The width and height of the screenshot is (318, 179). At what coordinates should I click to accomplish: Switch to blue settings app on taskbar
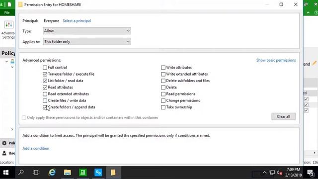tap(98, 173)
